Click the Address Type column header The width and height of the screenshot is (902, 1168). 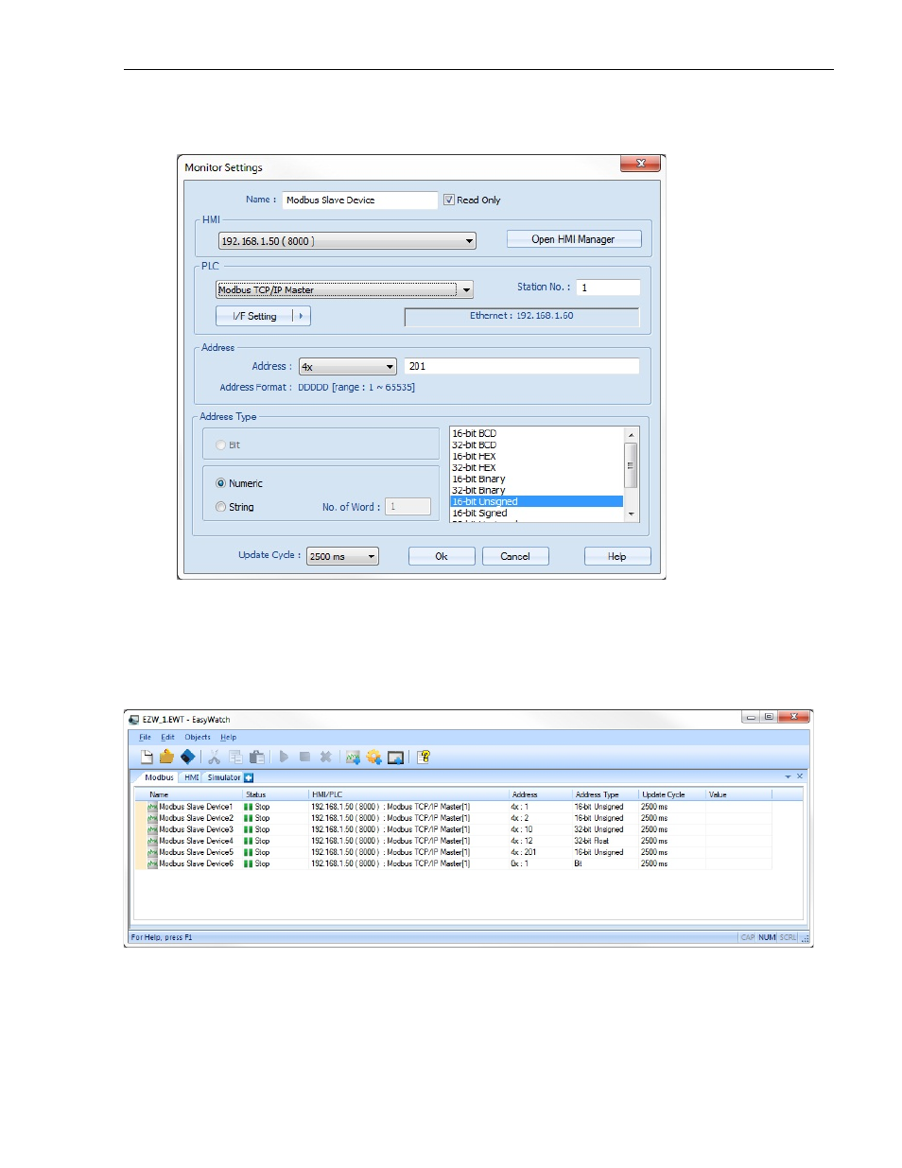(x=605, y=794)
